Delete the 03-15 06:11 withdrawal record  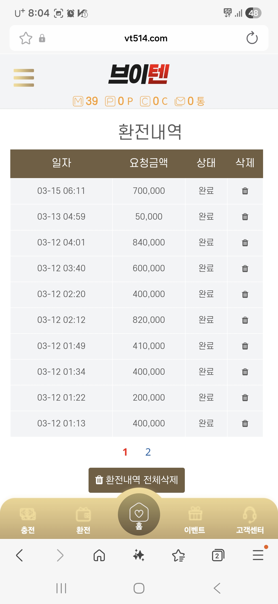pyautogui.click(x=245, y=191)
